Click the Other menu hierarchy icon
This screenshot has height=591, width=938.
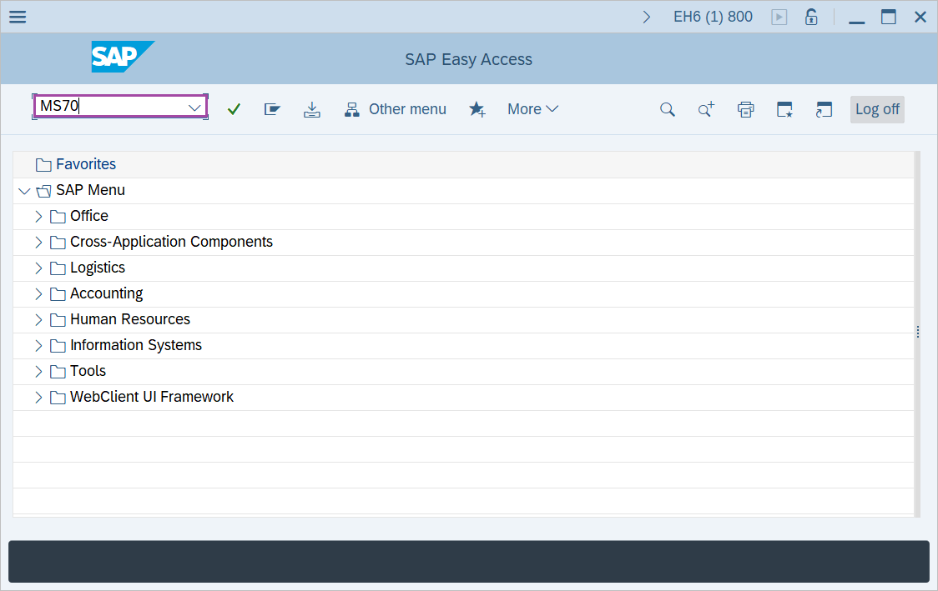pyautogui.click(x=351, y=109)
